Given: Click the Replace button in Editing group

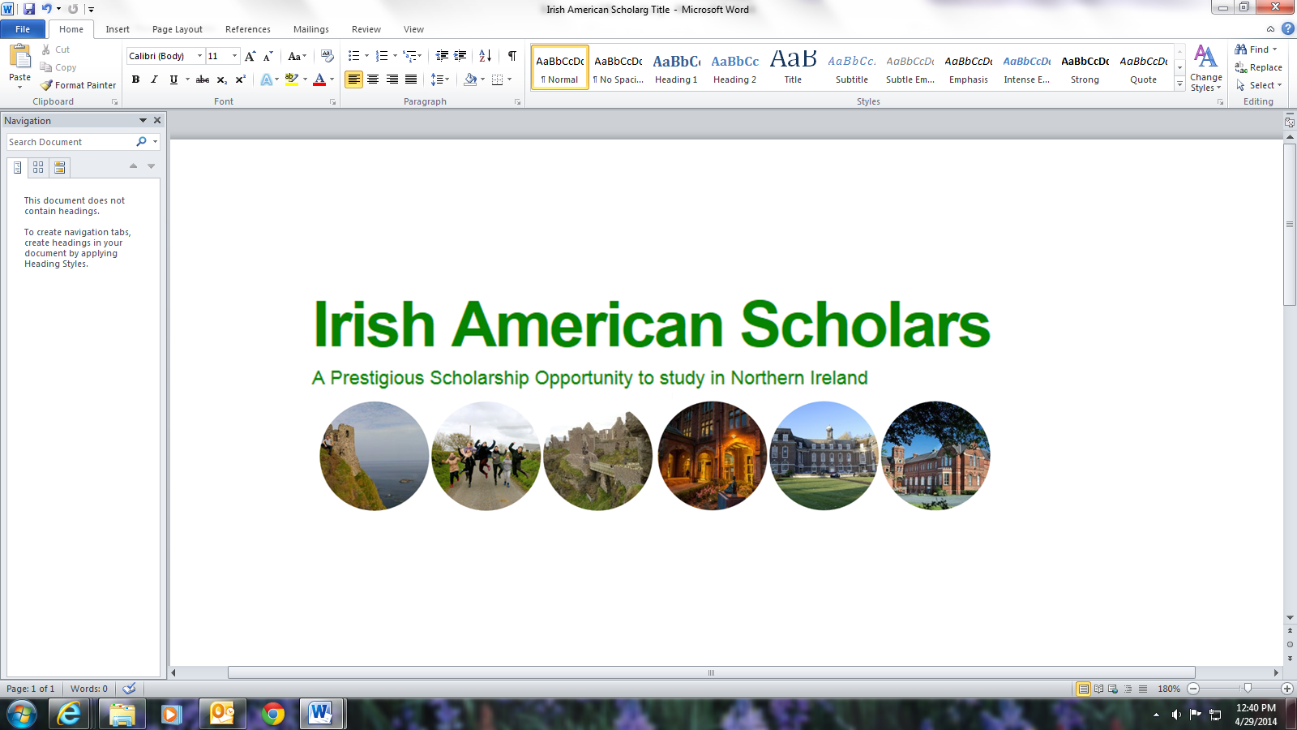Looking at the screenshot, I should pyautogui.click(x=1258, y=67).
